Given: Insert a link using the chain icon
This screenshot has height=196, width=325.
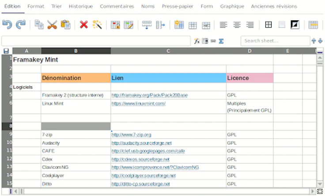Looking at the screenshot, I should pyautogui.click(x=213, y=41).
